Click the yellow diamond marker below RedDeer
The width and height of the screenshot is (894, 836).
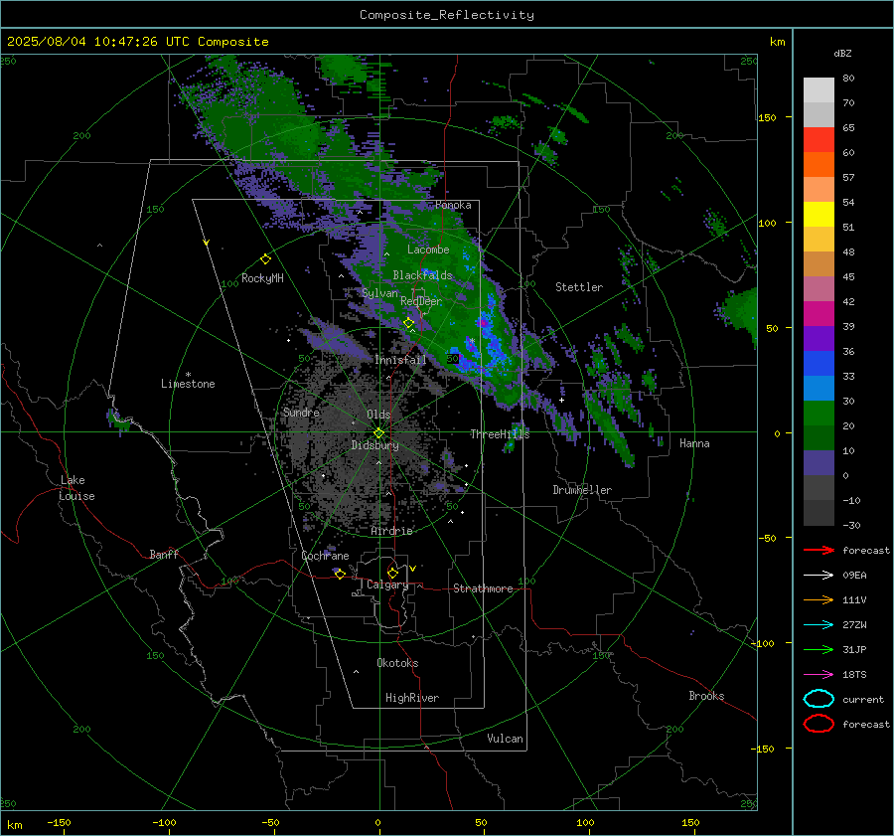pos(408,323)
